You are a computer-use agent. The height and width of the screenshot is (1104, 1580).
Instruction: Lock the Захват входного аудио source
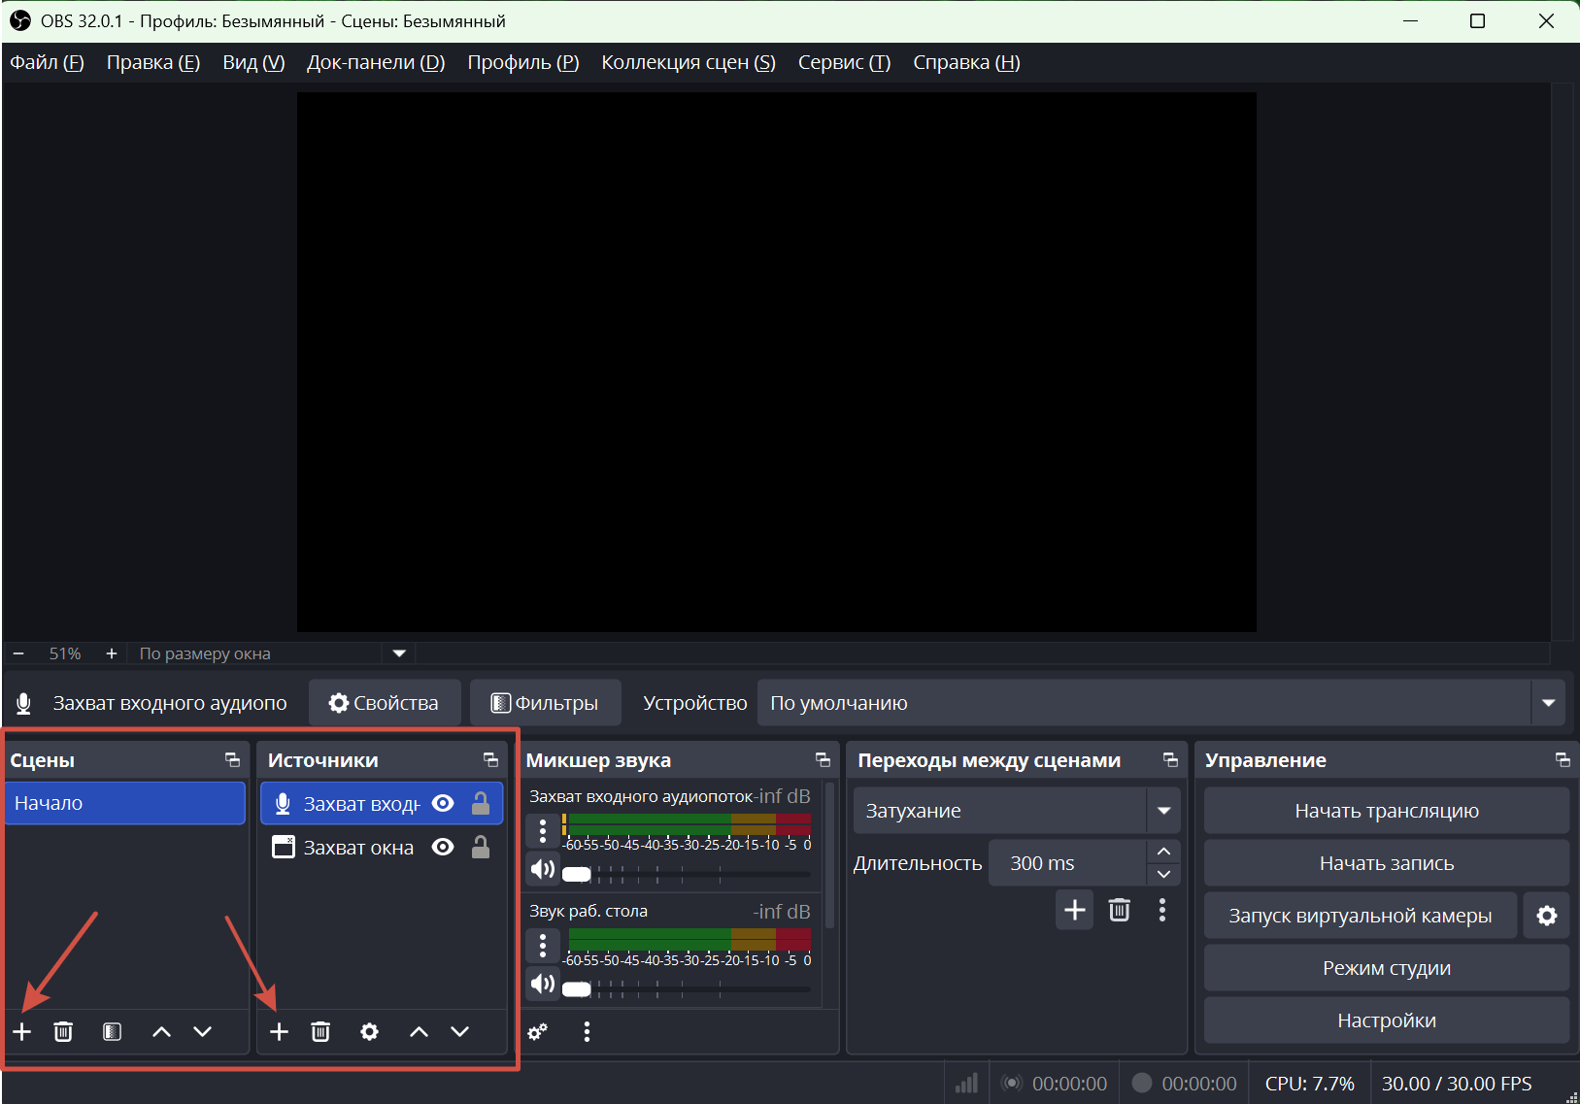click(481, 803)
